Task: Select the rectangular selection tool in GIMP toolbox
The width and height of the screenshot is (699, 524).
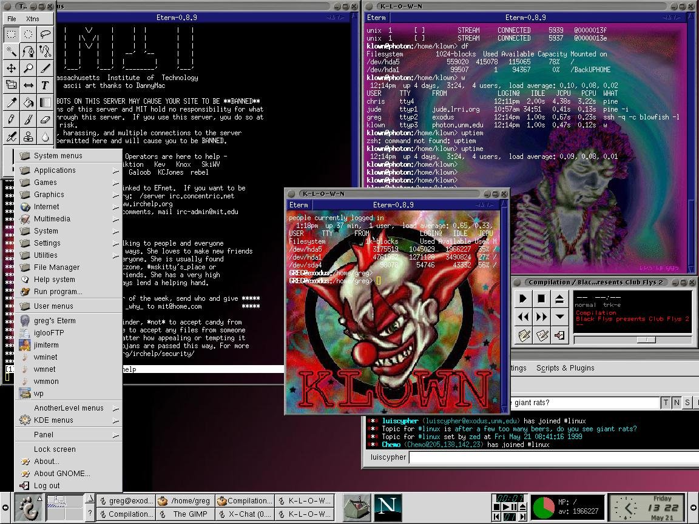Action: click(11, 34)
